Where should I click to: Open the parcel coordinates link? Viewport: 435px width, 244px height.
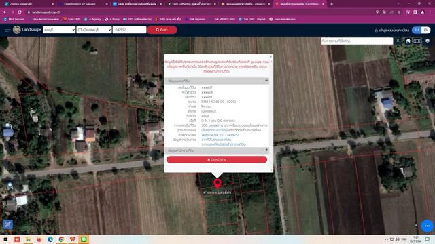(x=220, y=135)
